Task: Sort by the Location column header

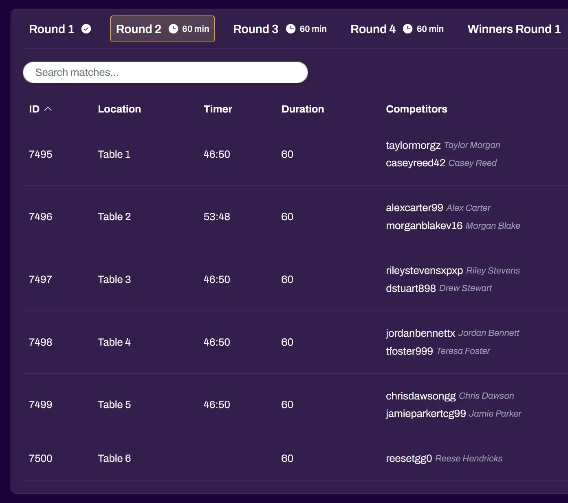Action: (x=119, y=109)
